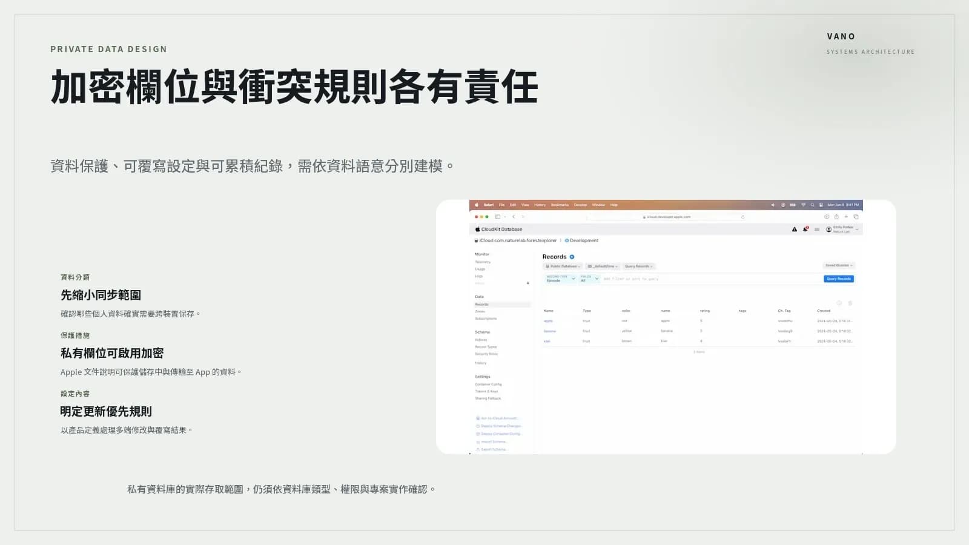Screen dimensions: 969x545
Task: Open the Saved Queries dropdown
Action: pos(839,265)
